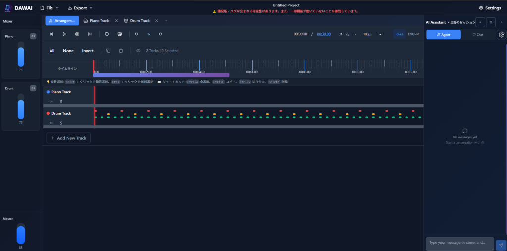
Task: Click the drum-face icon in transport toolbar
Action: [119, 34]
